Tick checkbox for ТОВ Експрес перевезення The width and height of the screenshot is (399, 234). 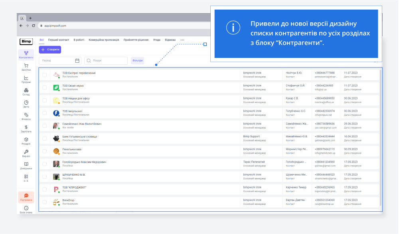point(45,75)
